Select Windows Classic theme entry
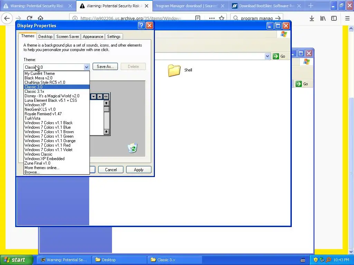 coord(57,154)
